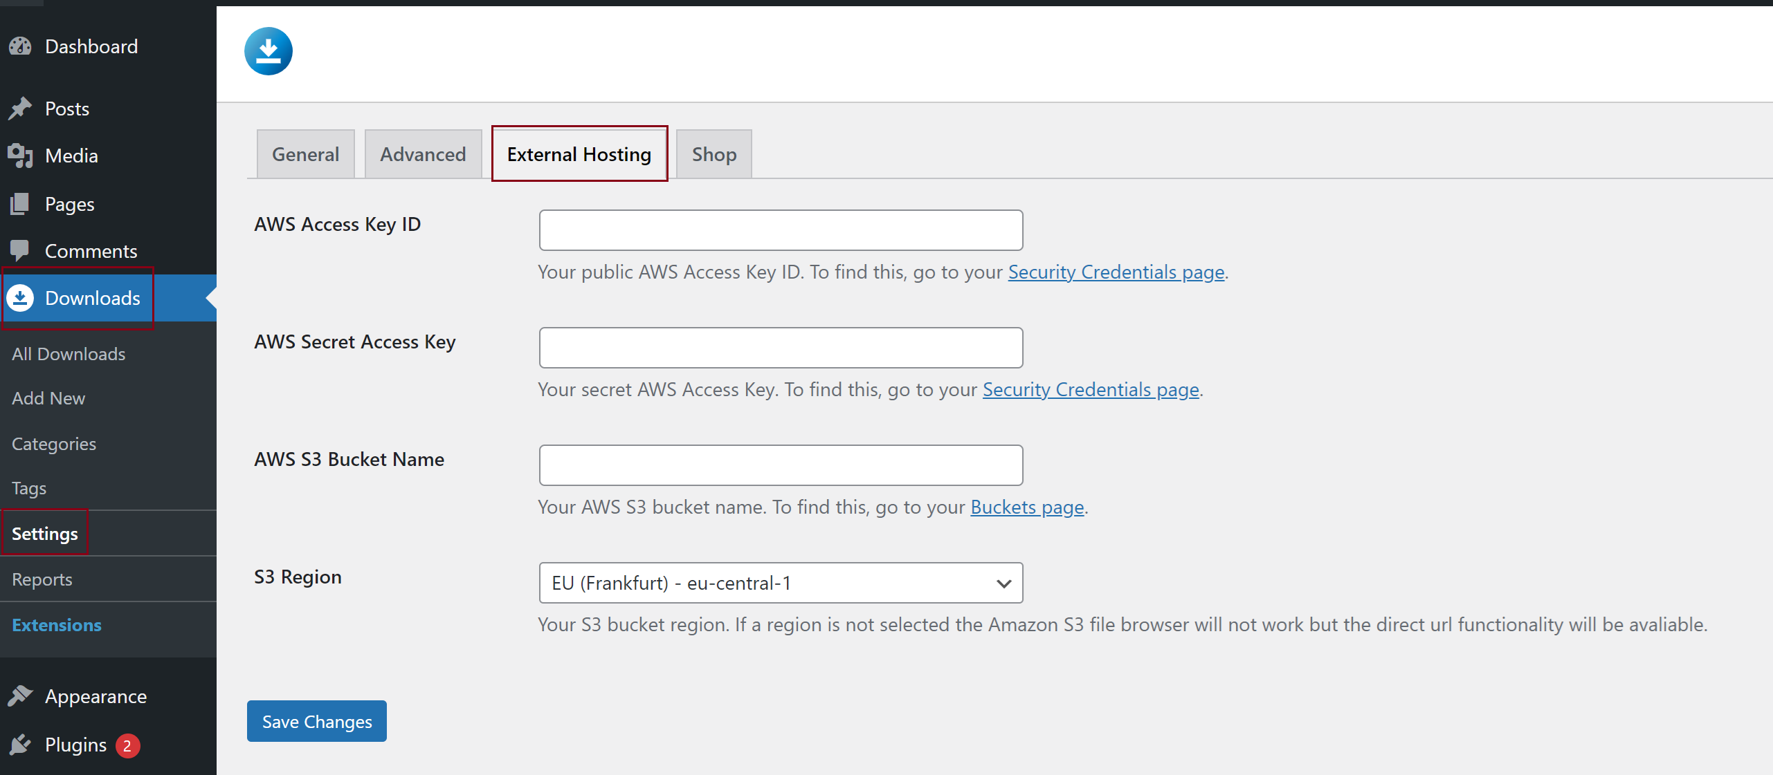Open the Plugins menu
The image size is (1773, 775).
click(x=75, y=745)
